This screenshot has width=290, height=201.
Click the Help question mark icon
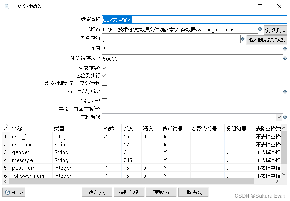[8, 192]
